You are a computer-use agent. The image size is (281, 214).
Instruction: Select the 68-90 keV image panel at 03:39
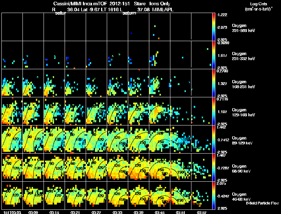[x=138, y=168]
